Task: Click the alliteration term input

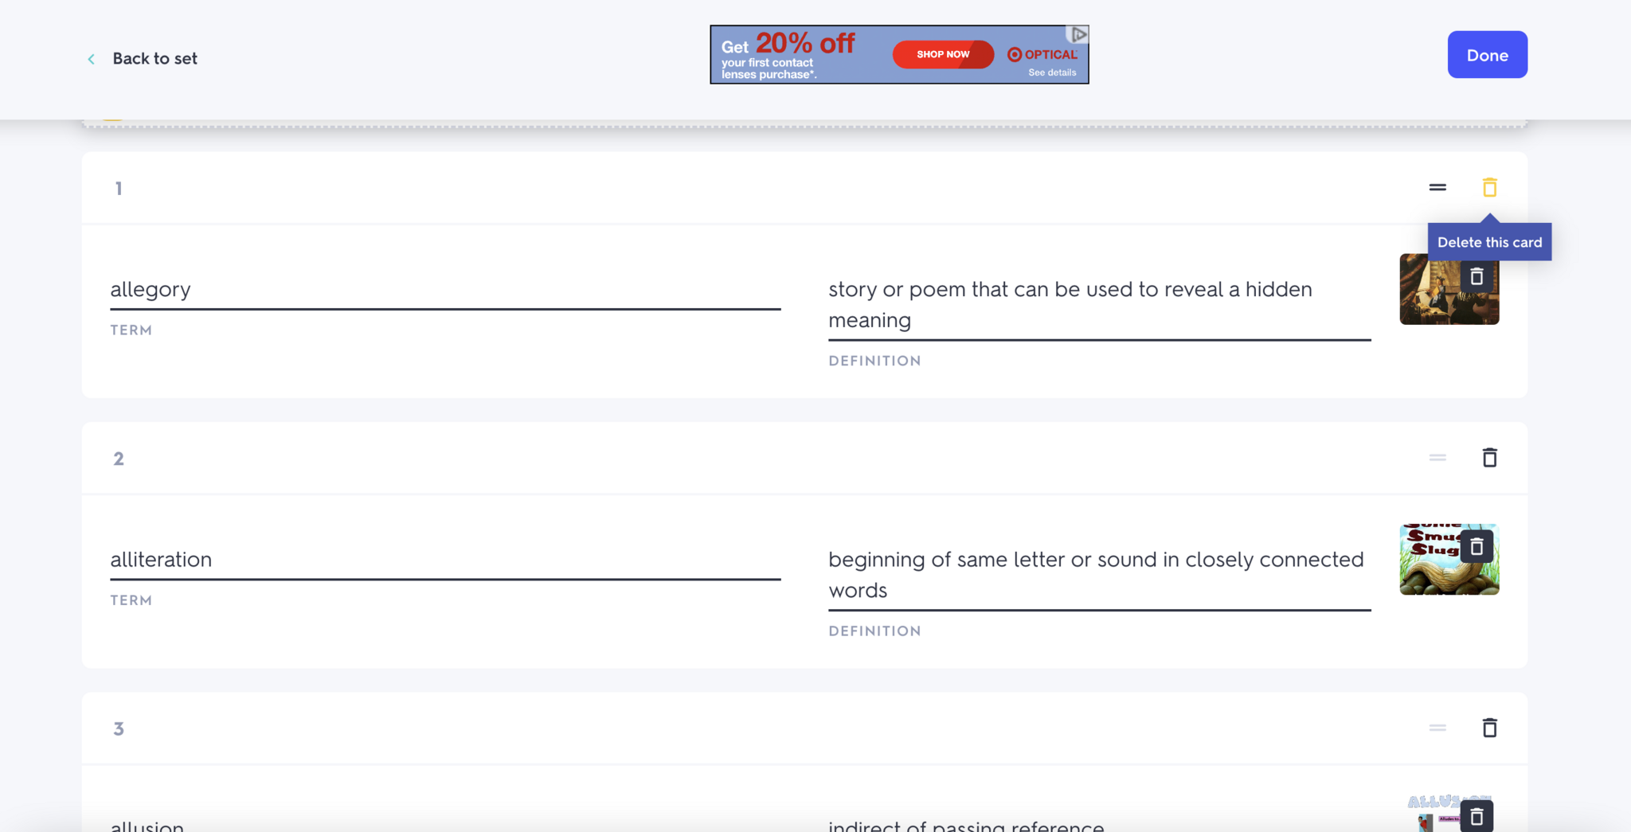Action: click(444, 560)
